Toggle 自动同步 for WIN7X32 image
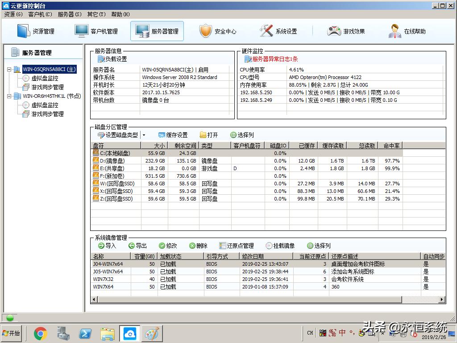457x343 pixels. click(426, 279)
